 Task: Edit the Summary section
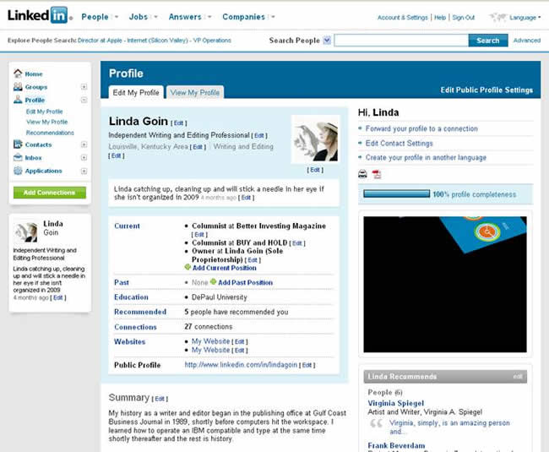160,399
